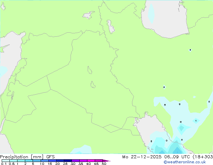This screenshot has width=213, height=165.
Task: Click the legend value '50'
Action: pos(104,164)
